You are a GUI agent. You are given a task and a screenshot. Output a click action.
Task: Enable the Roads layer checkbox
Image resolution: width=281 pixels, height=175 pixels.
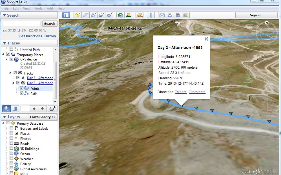pos(11,143)
